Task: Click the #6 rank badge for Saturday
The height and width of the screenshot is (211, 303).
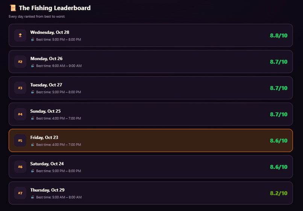Action: pyautogui.click(x=20, y=167)
